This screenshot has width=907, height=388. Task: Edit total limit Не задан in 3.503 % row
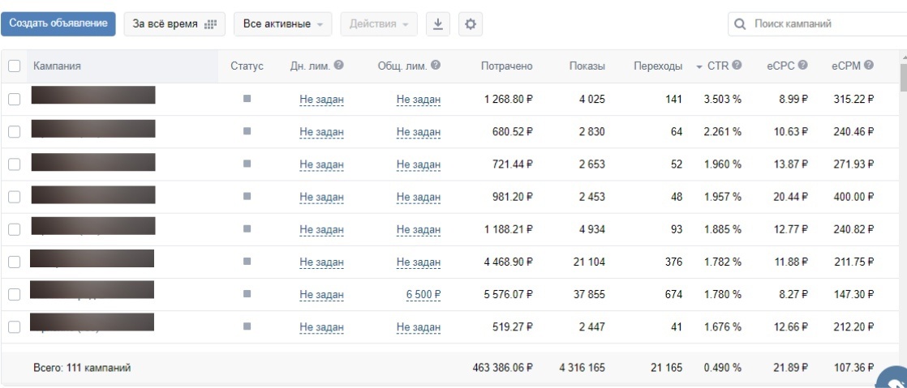[419, 100]
